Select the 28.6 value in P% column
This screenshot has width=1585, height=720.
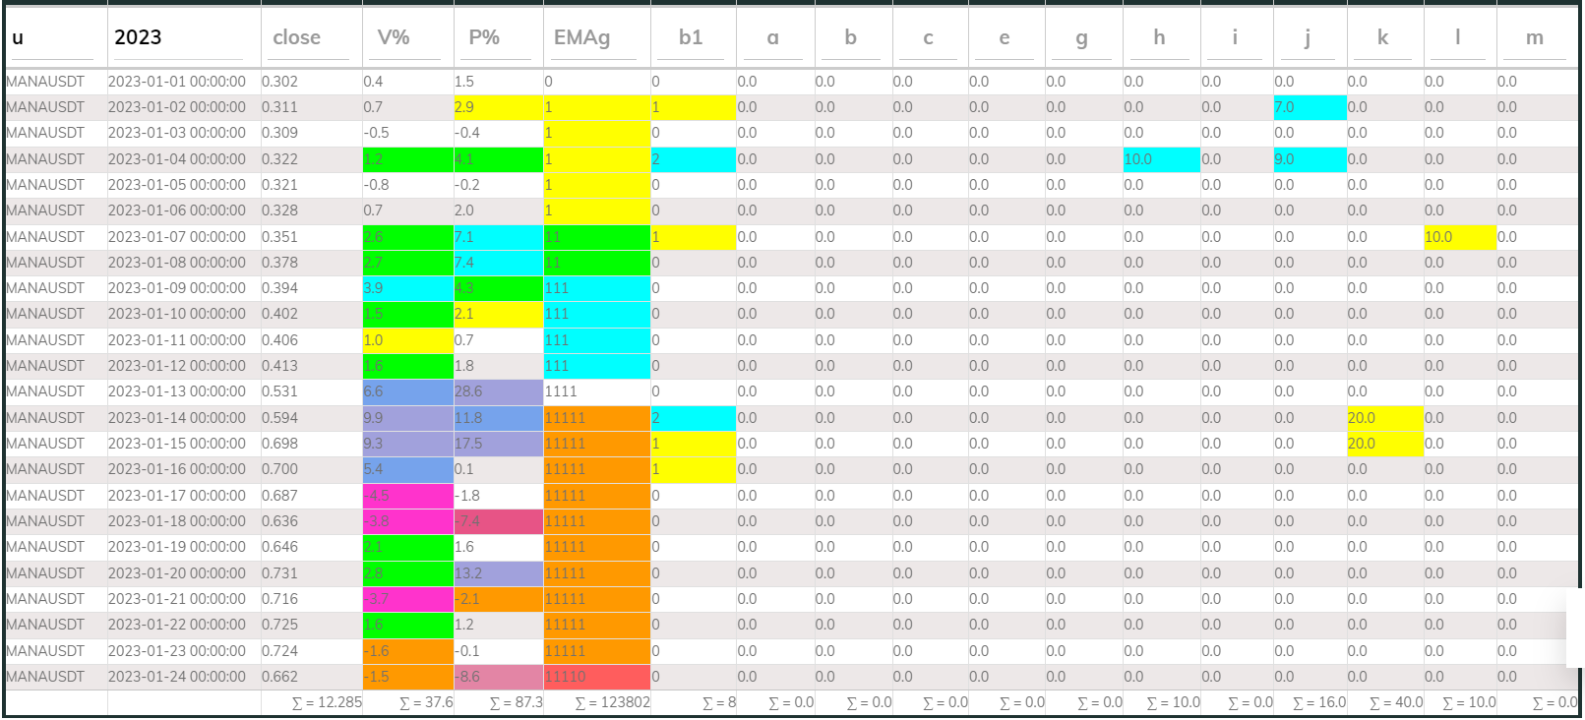[x=498, y=391]
